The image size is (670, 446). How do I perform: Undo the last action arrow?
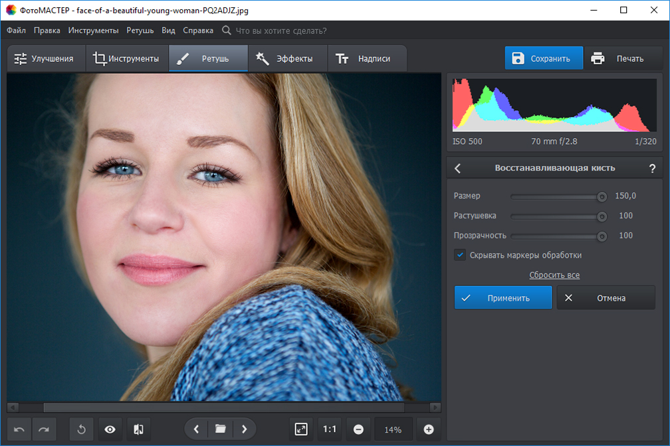(x=19, y=429)
